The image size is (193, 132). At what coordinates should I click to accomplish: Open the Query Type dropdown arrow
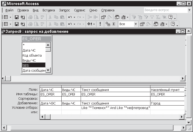[94, 24]
